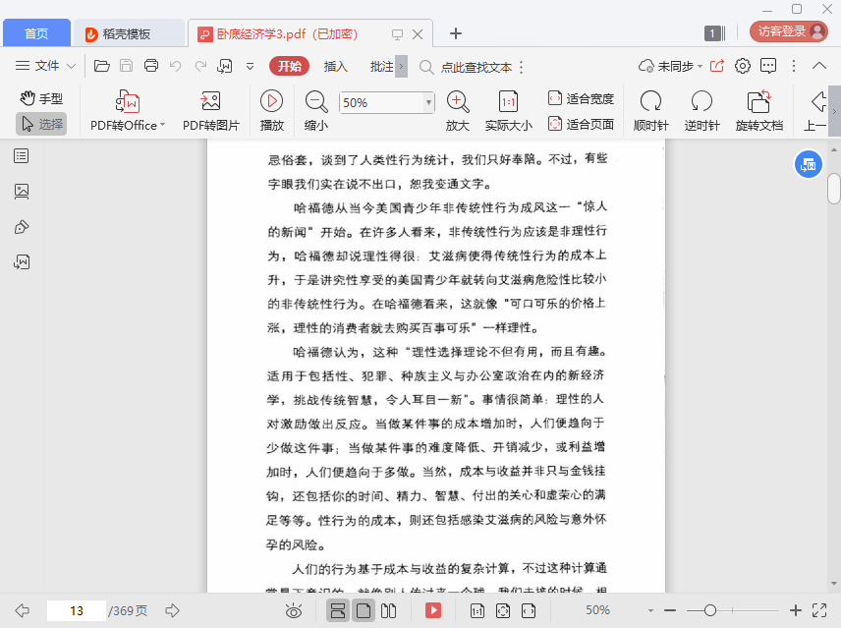Image resolution: width=841 pixels, height=628 pixels.
Task: Click the zoom slider handle
Action: (710, 610)
